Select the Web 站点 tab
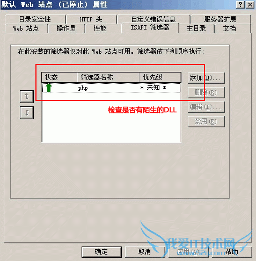The image size is (256, 261). coord(26,28)
